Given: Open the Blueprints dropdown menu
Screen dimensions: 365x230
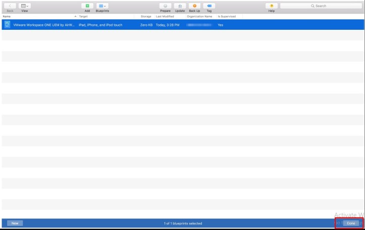Looking at the screenshot, I should 102,6.
